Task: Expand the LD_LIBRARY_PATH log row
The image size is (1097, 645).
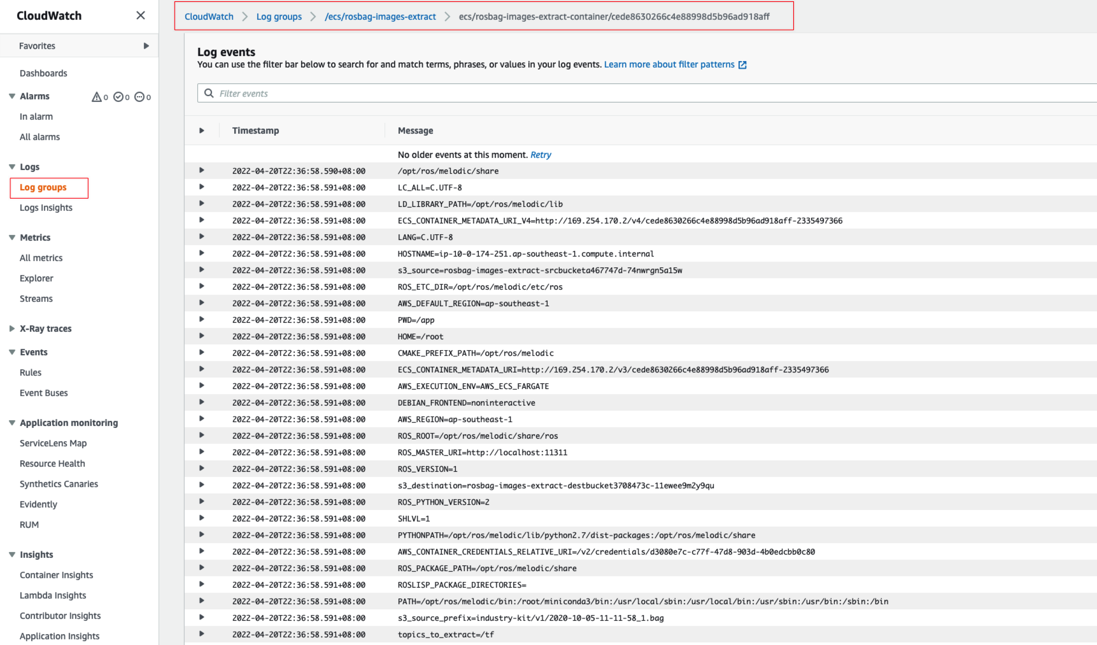Action: 202,203
